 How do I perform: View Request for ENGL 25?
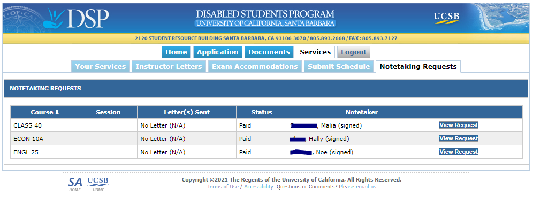tap(459, 152)
